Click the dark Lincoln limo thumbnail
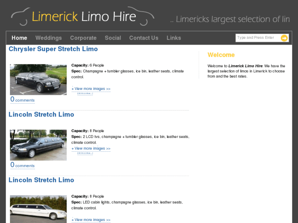Image resolution: width=298 pixels, height=223 pixels. click(38, 145)
